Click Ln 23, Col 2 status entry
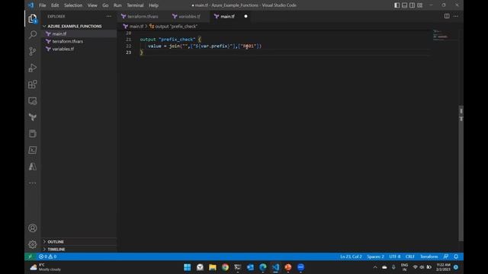 pyautogui.click(x=351, y=256)
